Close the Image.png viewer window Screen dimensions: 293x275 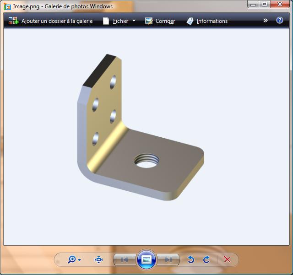tap(280, 5)
